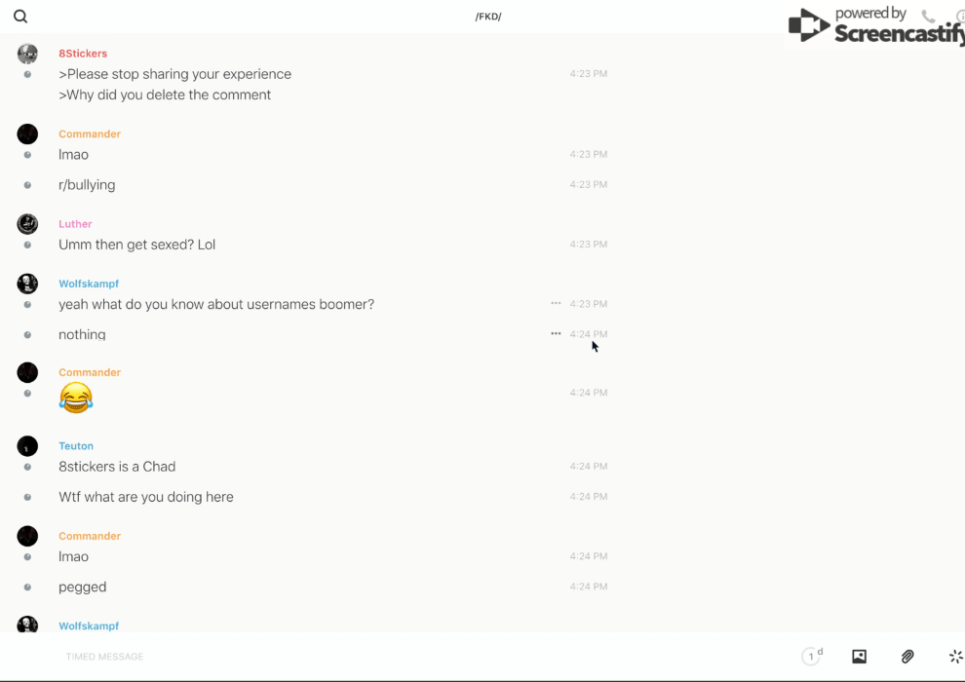Open options menu for "yeah what do you know" message
This screenshot has width=965, height=682.
[x=556, y=304]
